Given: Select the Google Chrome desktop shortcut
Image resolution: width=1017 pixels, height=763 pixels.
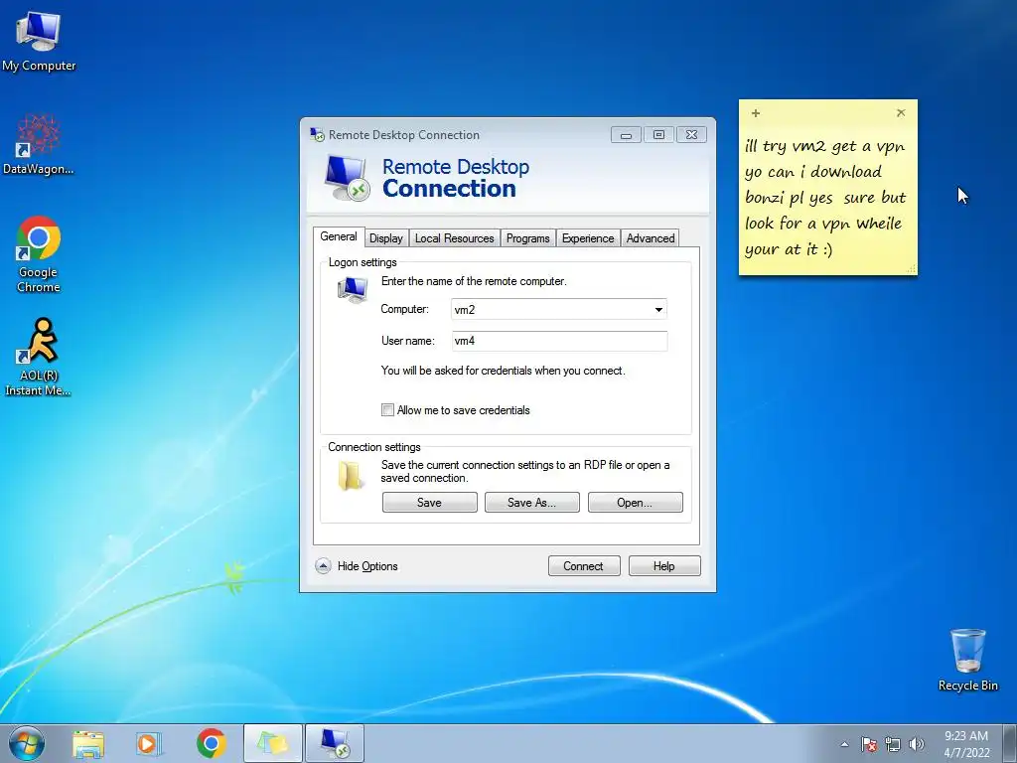Looking at the screenshot, I should tap(39, 254).
